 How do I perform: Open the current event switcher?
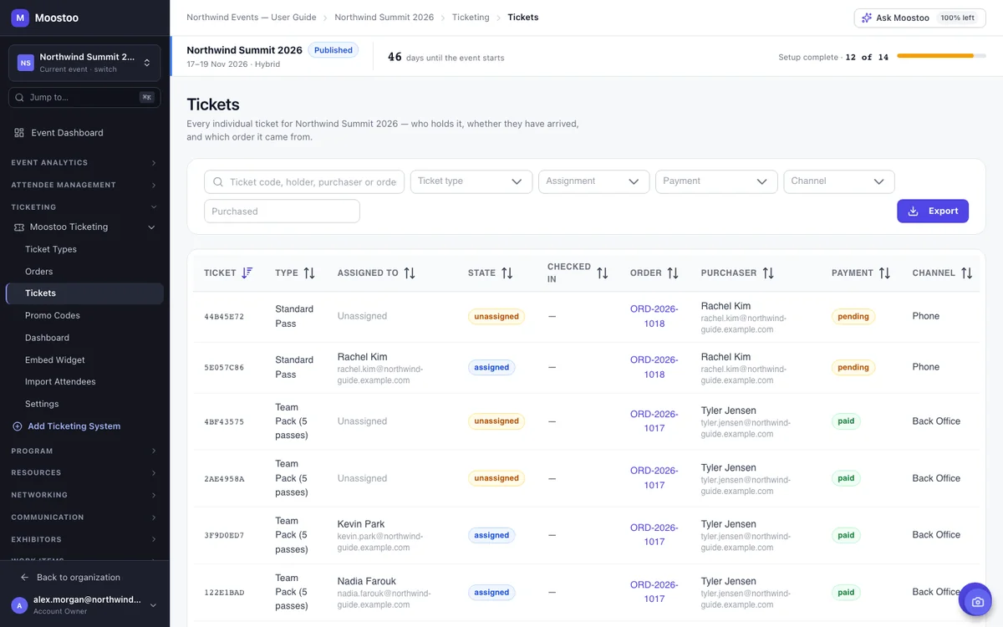[x=84, y=63]
